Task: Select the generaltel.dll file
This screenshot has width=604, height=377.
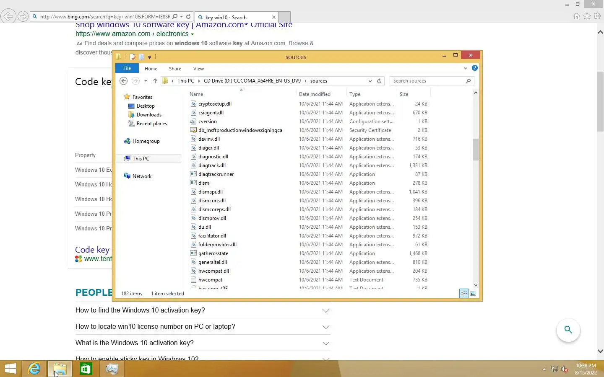Action: [213, 262]
